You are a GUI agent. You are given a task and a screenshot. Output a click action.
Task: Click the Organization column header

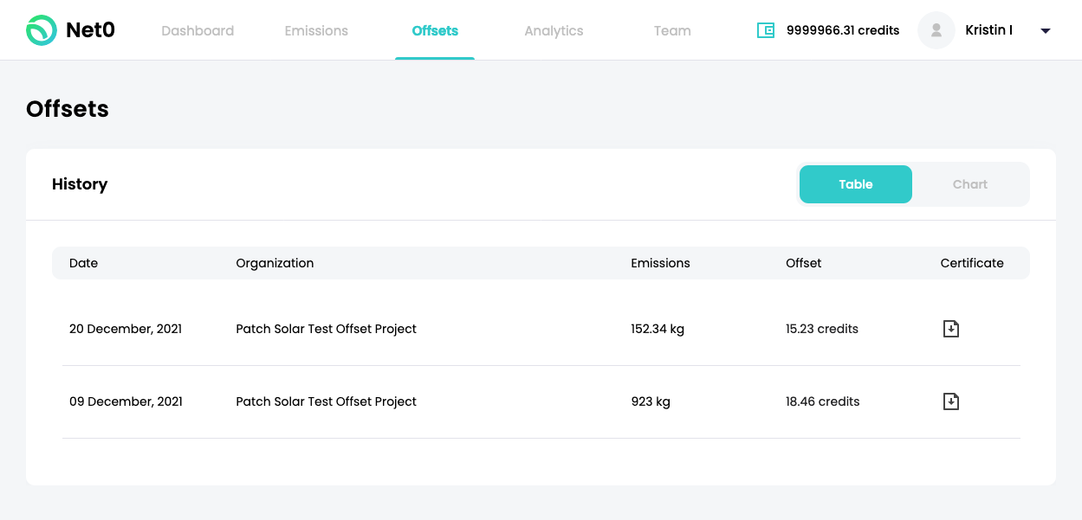[x=275, y=263]
